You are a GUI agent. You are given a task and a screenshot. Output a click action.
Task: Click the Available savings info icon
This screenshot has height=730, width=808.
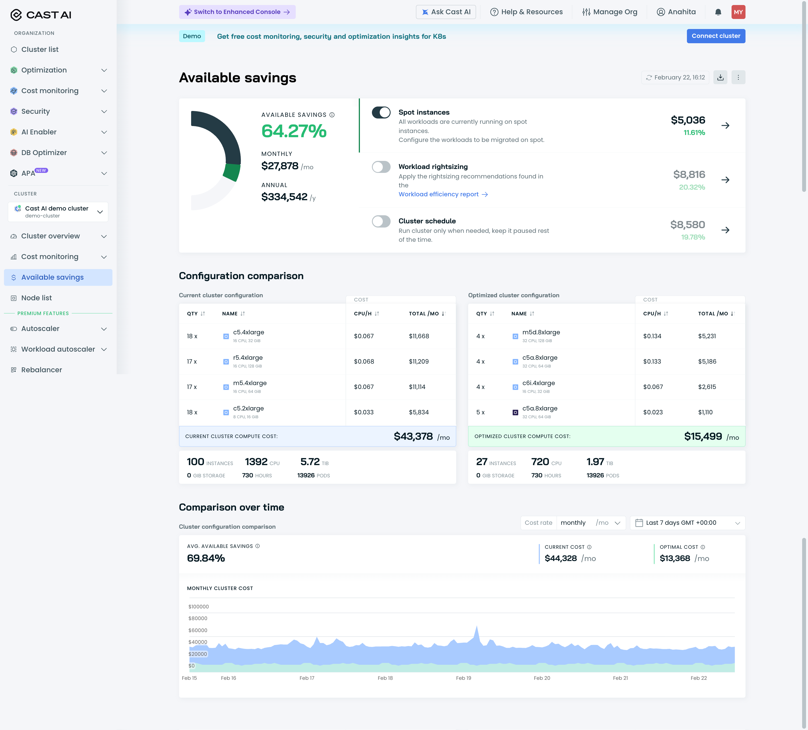click(332, 115)
